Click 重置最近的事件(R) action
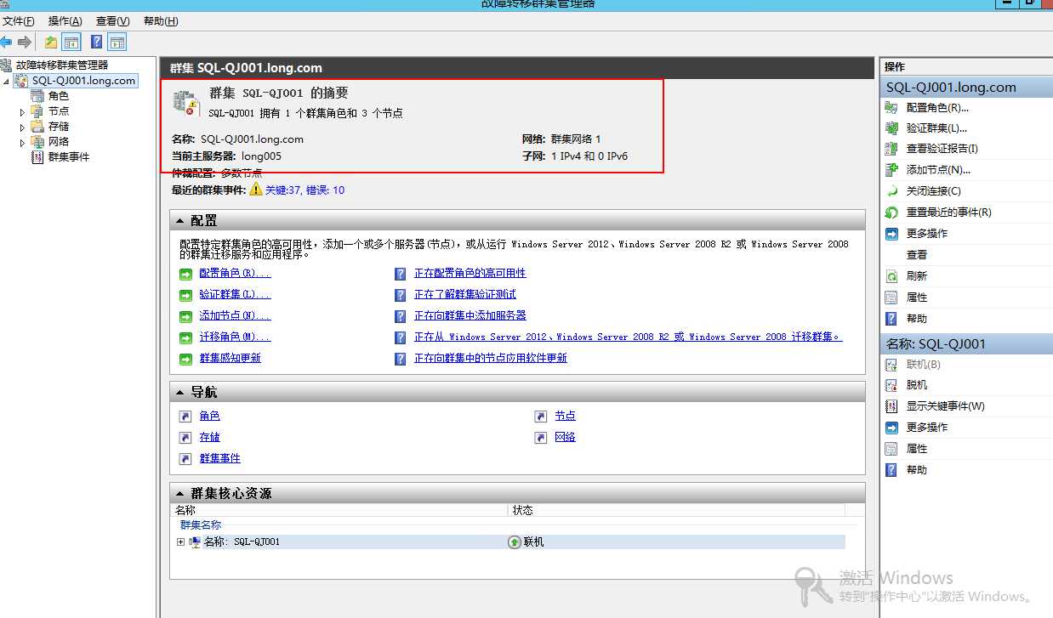 (949, 213)
